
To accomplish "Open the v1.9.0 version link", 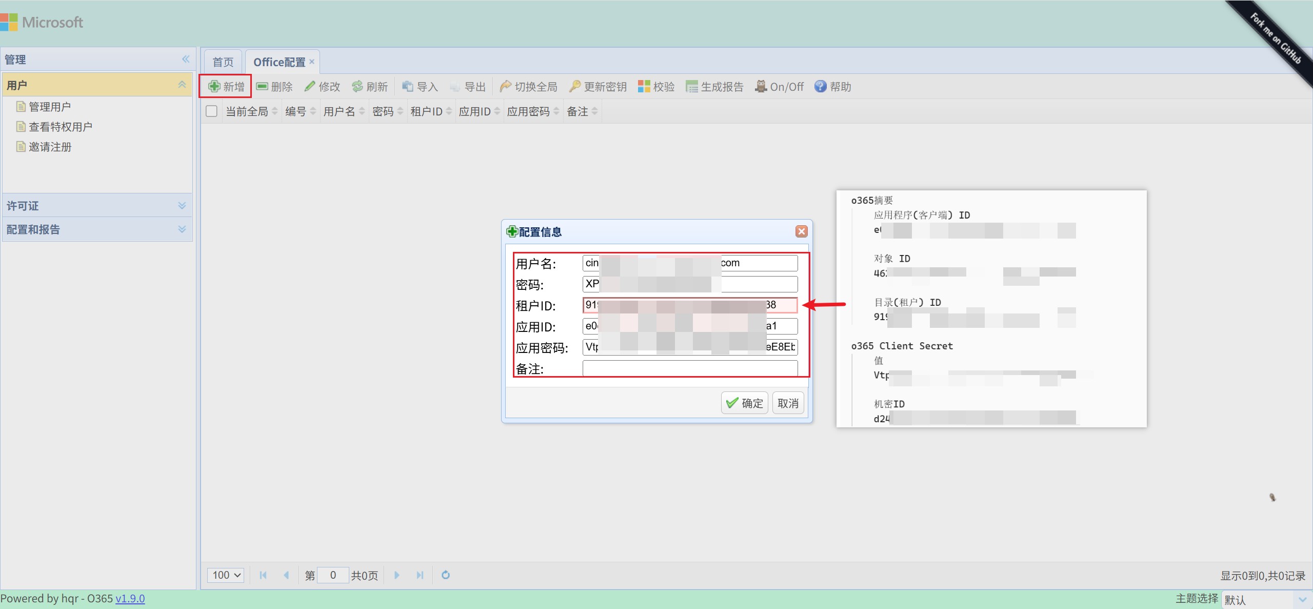I will (x=130, y=599).
